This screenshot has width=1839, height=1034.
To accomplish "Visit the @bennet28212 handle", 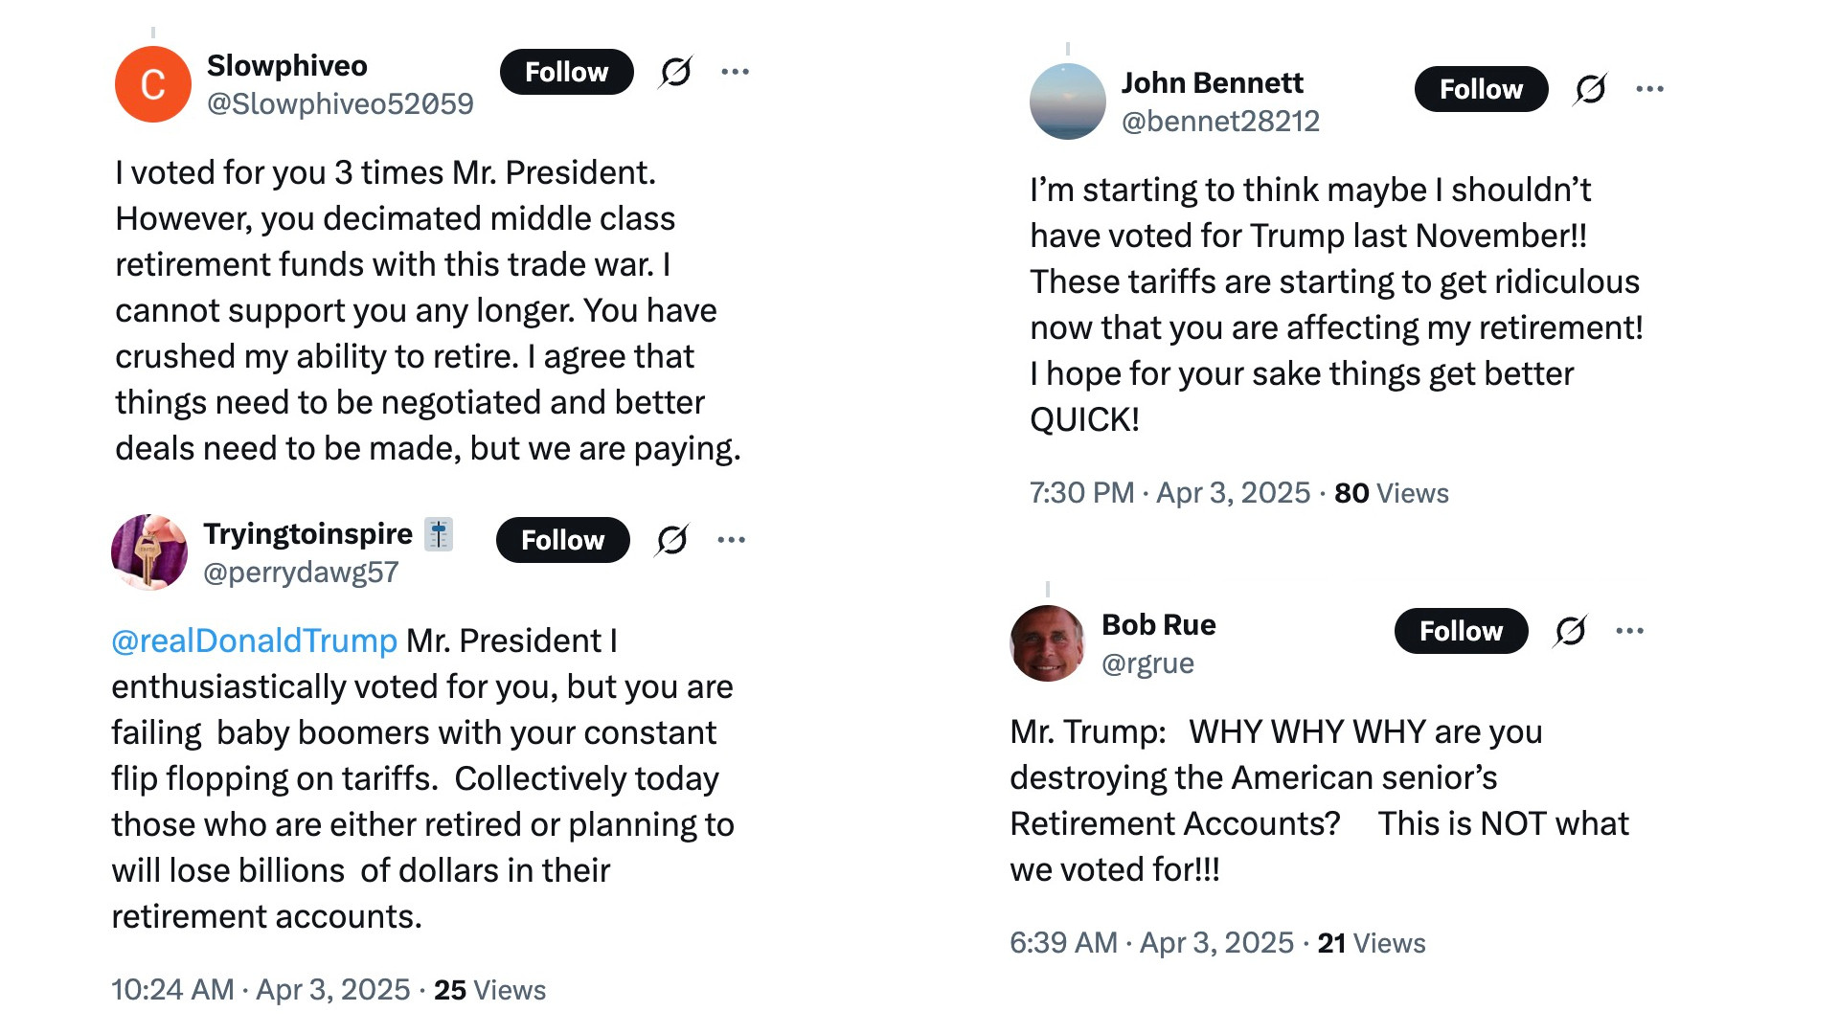I will [1220, 122].
